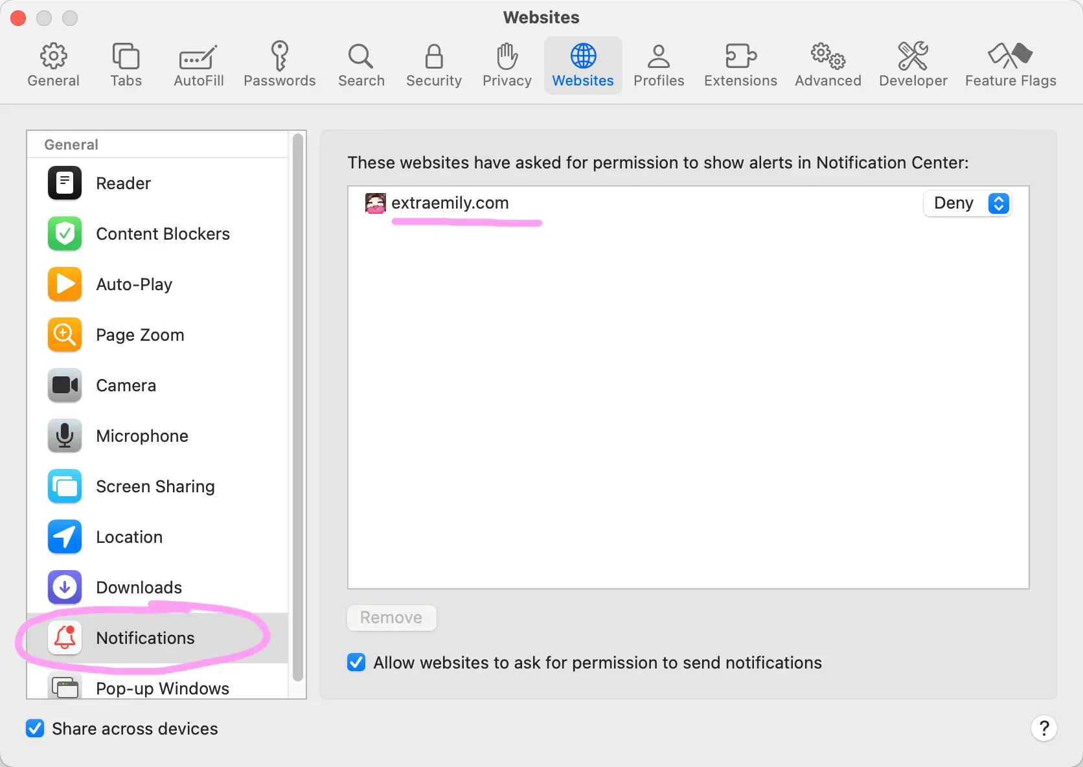This screenshot has height=767, width=1083.
Task: Uncheck Share across devices
Action: click(34, 728)
